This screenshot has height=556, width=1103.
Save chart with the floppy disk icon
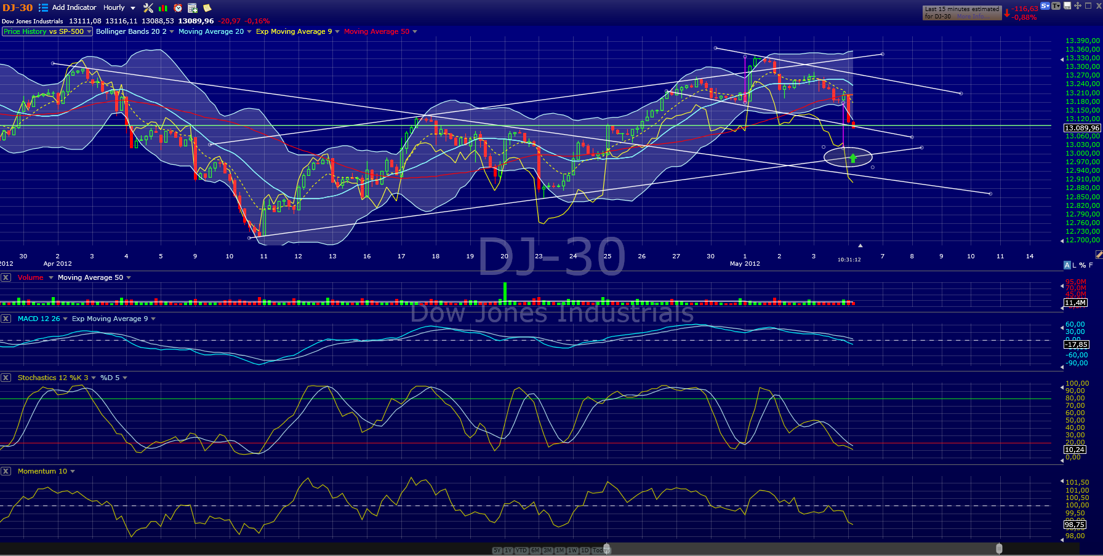(x=1067, y=6)
